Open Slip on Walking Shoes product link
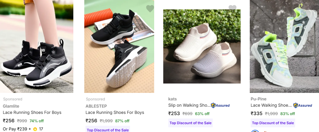Viewport: 319px width, 132px height. [189, 105]
